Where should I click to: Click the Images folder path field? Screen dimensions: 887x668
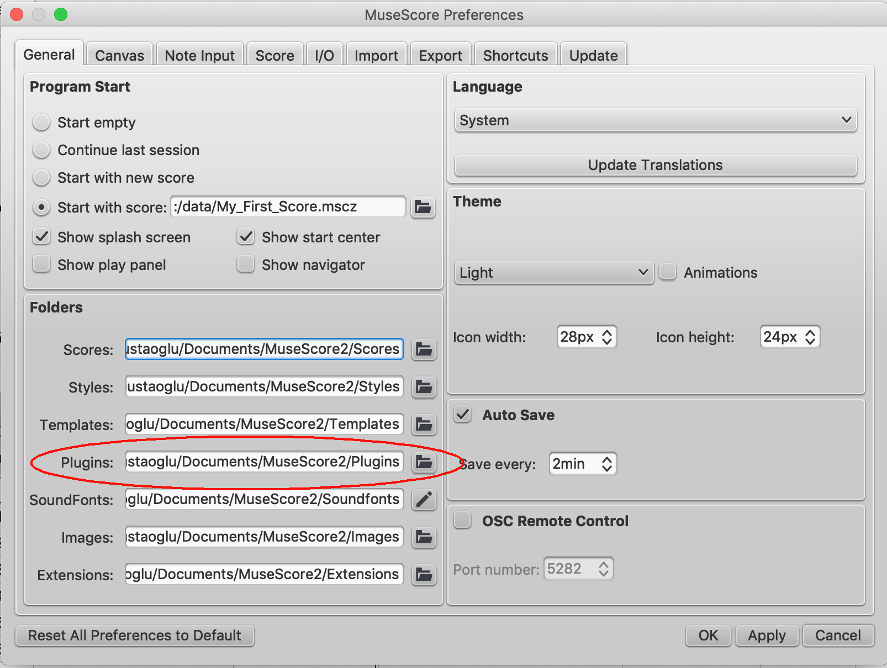tap(264, 537)
